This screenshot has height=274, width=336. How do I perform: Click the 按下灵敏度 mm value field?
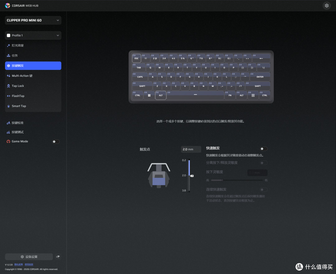coord(257,173)
